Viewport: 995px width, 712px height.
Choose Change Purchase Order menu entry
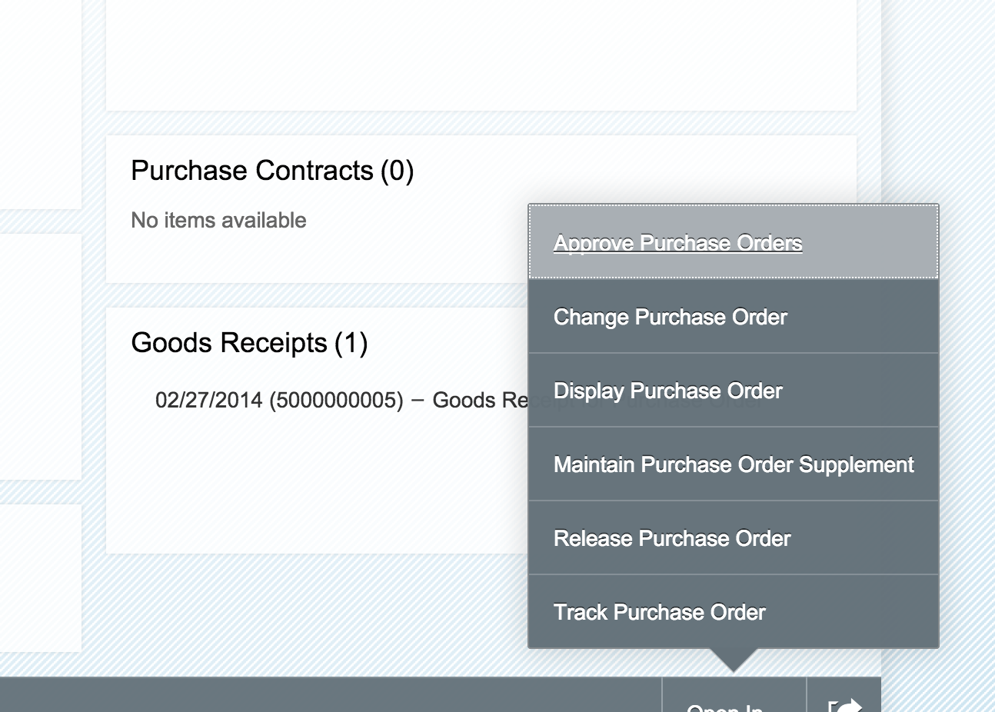(670, 317)
